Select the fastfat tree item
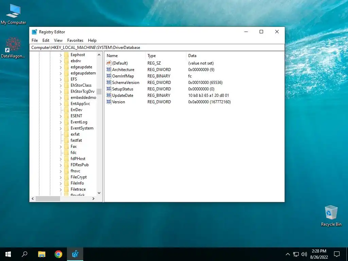 coord(76,140)
